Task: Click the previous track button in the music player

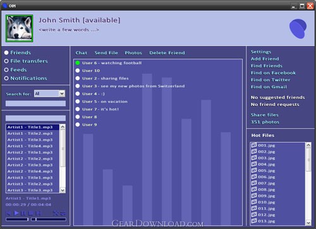Action: pyautogui.click(x=9, y=213)
